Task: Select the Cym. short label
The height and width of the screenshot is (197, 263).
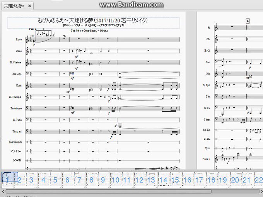Action: click(x=207, y=148)
